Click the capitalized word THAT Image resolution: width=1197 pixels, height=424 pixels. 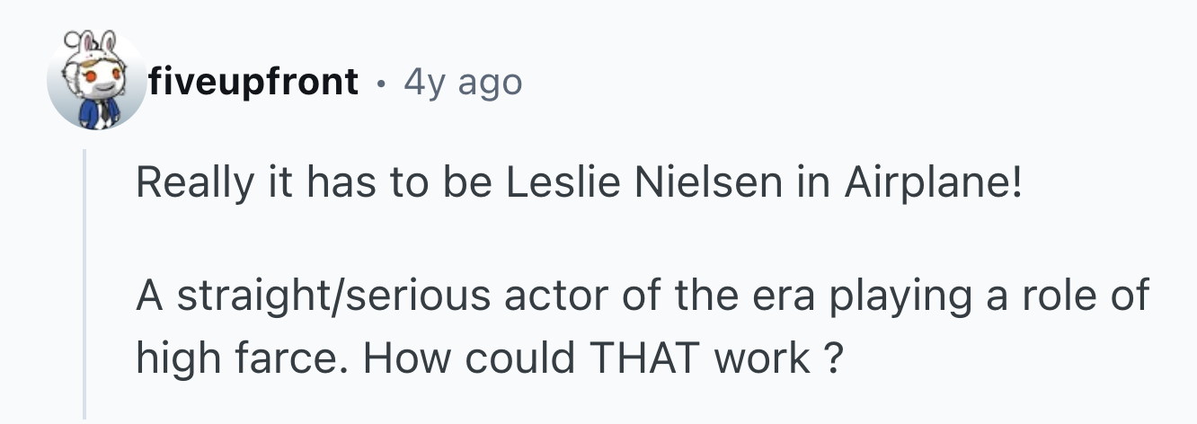pos(642,358)
